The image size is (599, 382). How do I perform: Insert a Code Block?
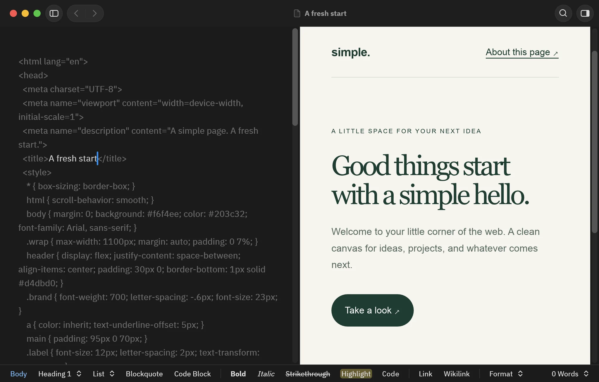tap(192, 374)
